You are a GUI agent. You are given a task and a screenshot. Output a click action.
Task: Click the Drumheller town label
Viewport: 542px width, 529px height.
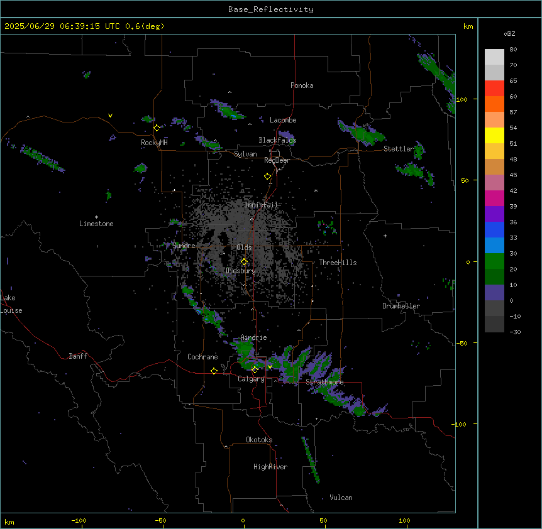tap(401, 306)
